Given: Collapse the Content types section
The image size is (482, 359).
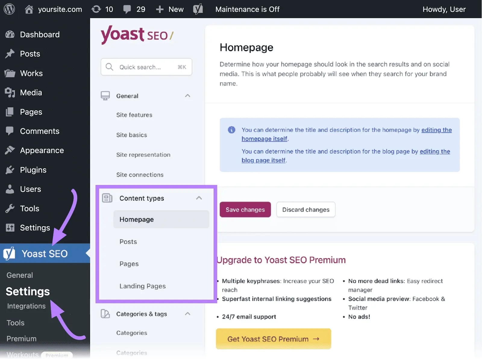Looking at the screenshot, I should [199, 198].
